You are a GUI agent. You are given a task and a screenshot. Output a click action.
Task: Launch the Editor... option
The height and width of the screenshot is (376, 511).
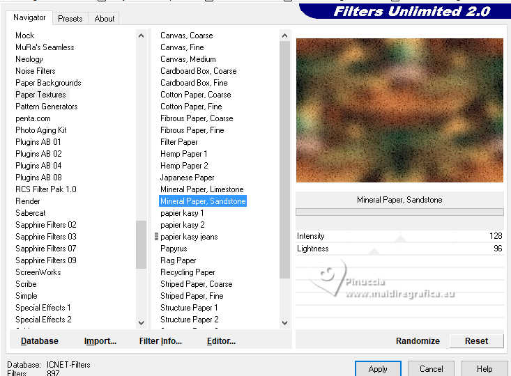point(221,341)
